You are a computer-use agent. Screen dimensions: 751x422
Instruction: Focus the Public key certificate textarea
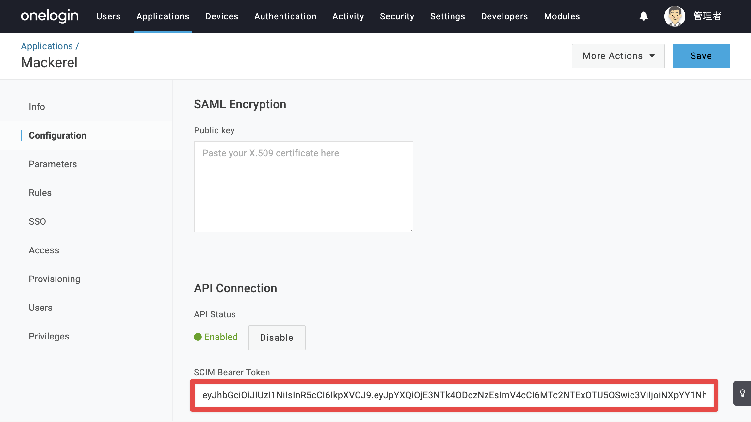click(304, 187)
